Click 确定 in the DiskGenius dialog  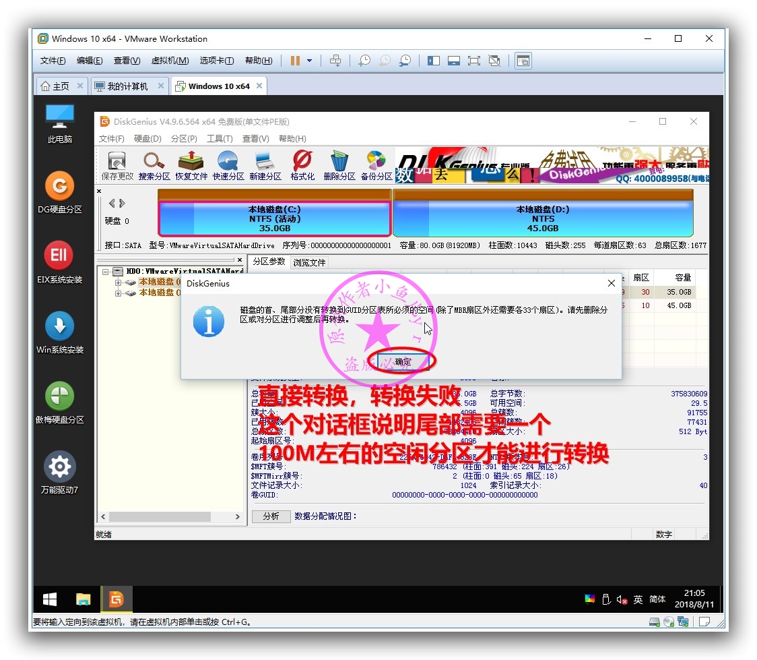coord(404,361)
